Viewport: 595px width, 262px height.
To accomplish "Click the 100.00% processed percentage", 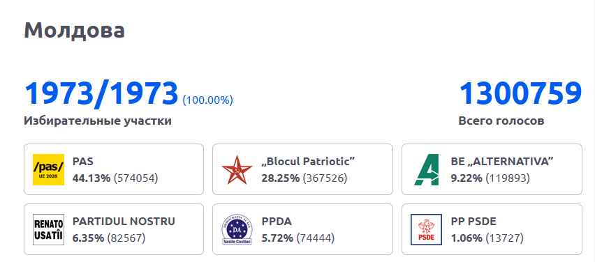I will 208,100.
